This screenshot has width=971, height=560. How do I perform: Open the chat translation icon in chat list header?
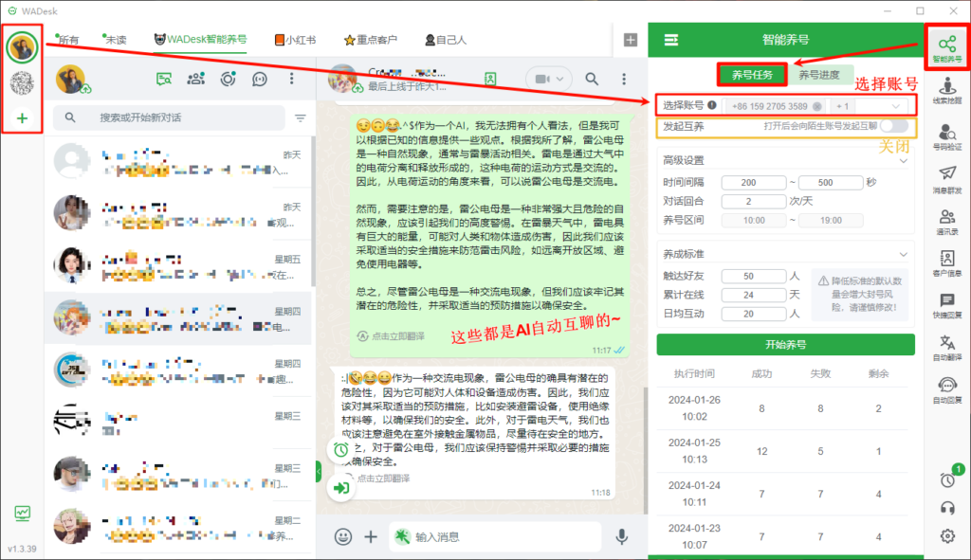point(163,79)
